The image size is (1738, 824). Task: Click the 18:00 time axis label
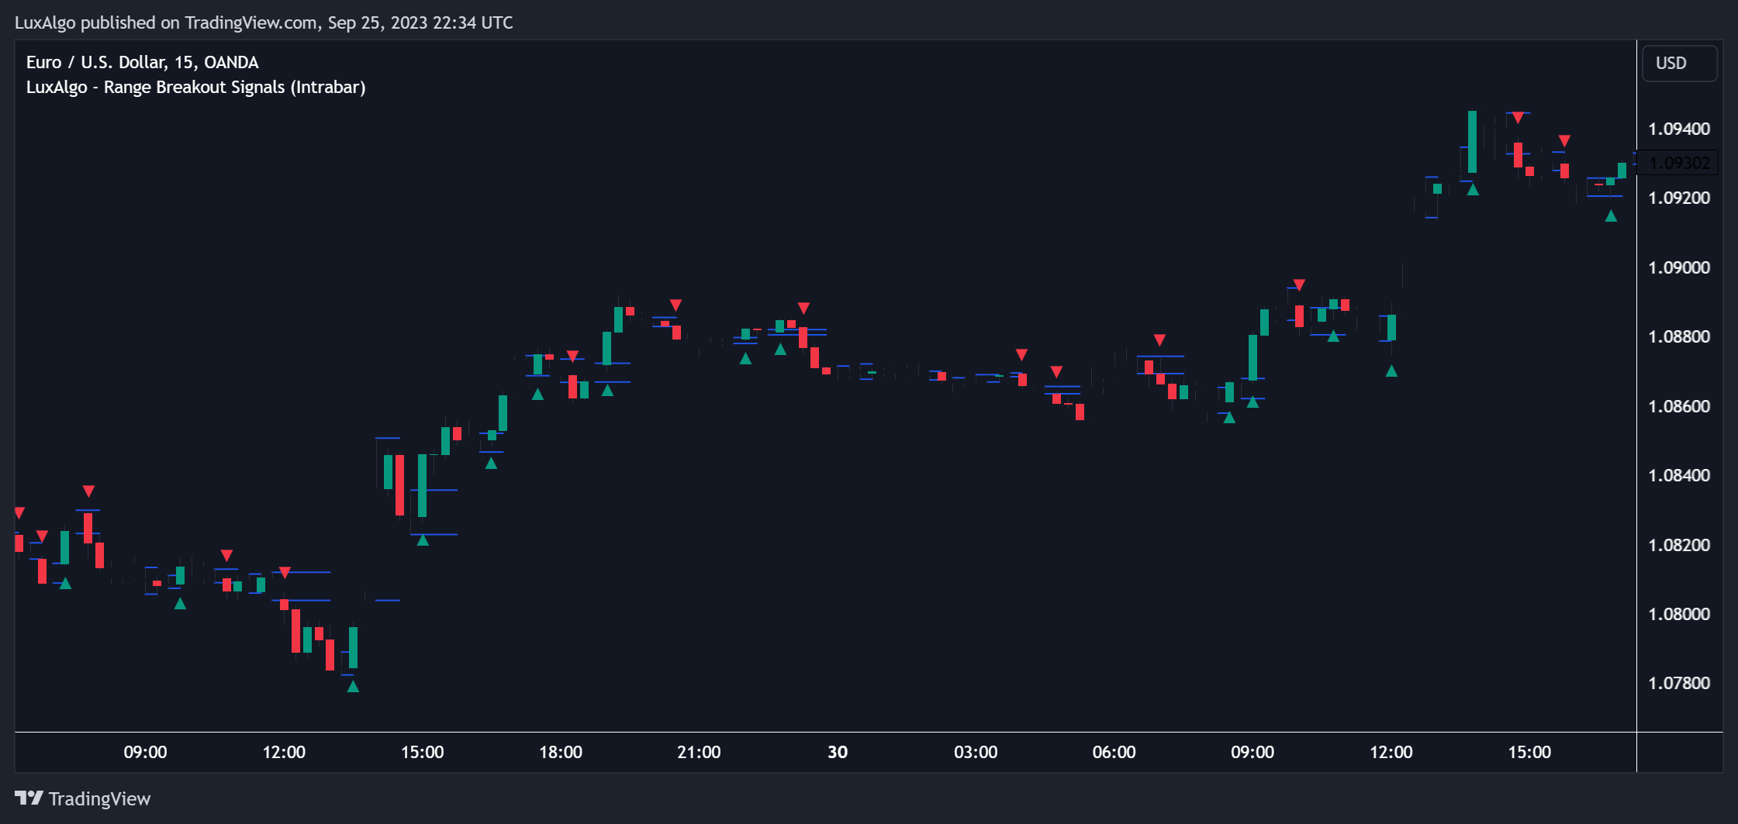561,752
